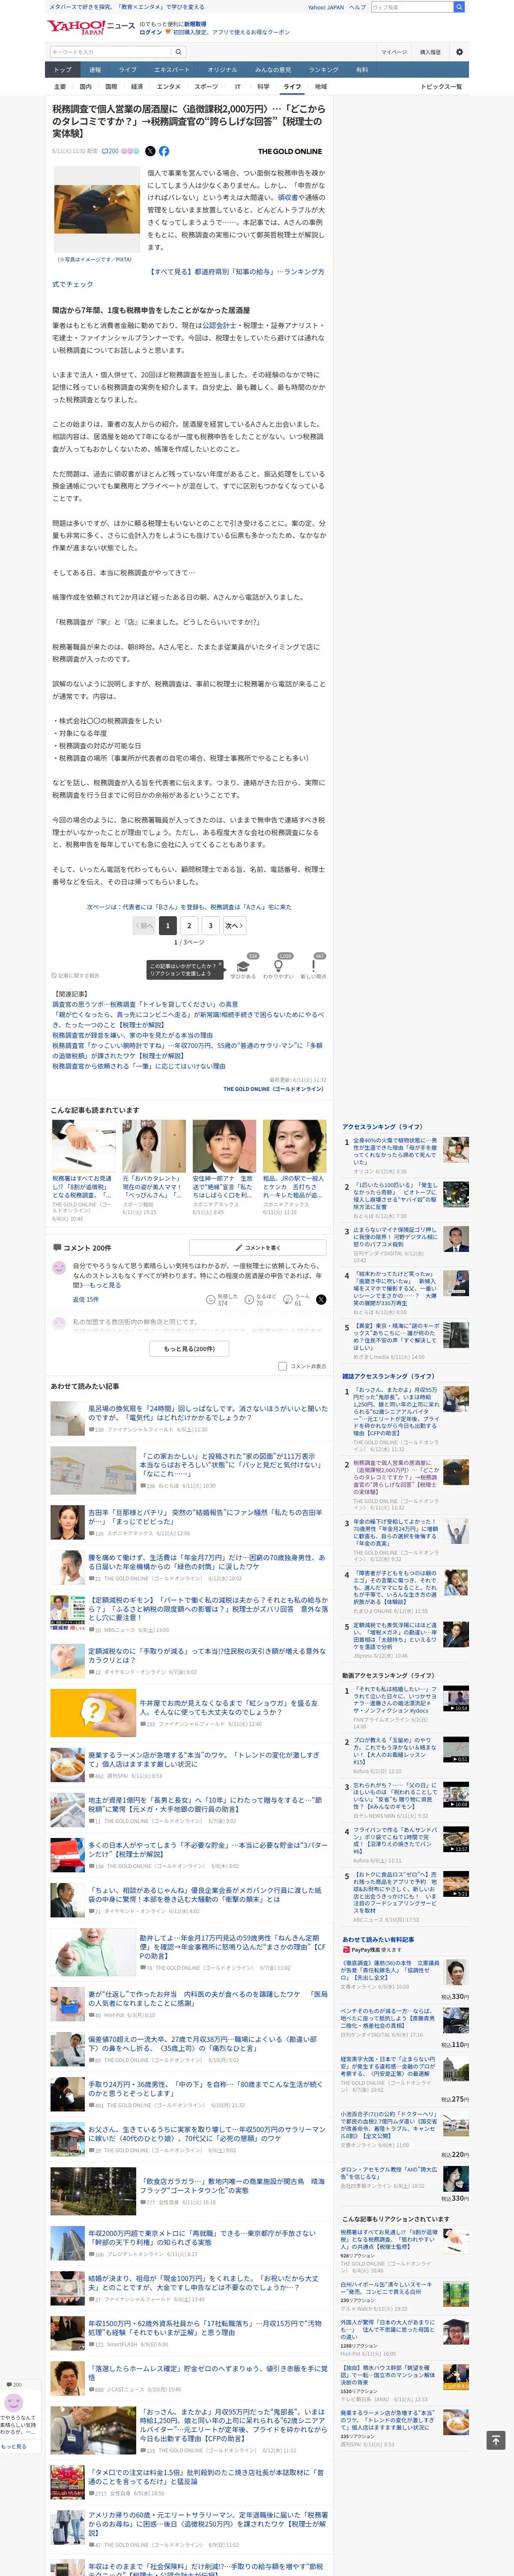The height and width of the screenshot is (2576, 514).
Task: Open magazine ranking item 「おっさん、またかよ」月収95万円
Action: pos(395,1410)
